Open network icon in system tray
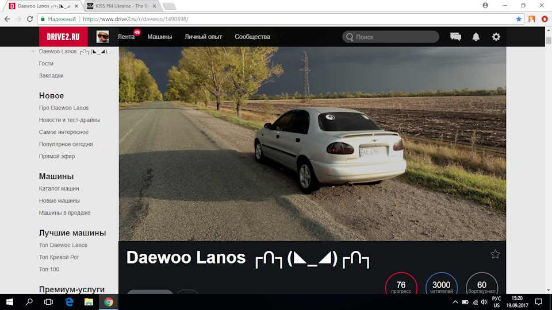Screen dimensions: 552x310 click(x=475, y=302)
